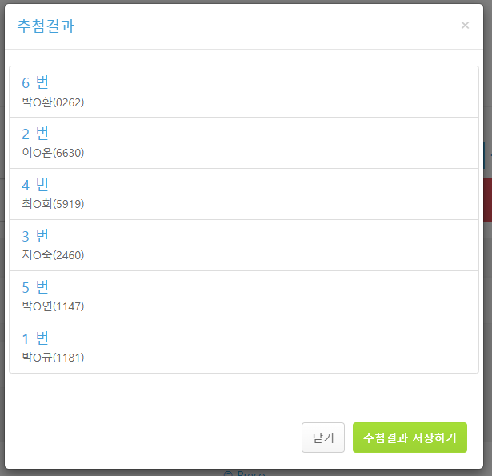Click the entry 이O온(6630)
Viewport: 492px width, 476px height.
point(53,153)
